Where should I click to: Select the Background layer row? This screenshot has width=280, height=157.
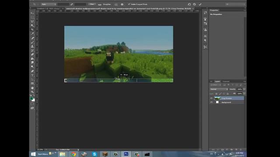click(x=227, y=102)
